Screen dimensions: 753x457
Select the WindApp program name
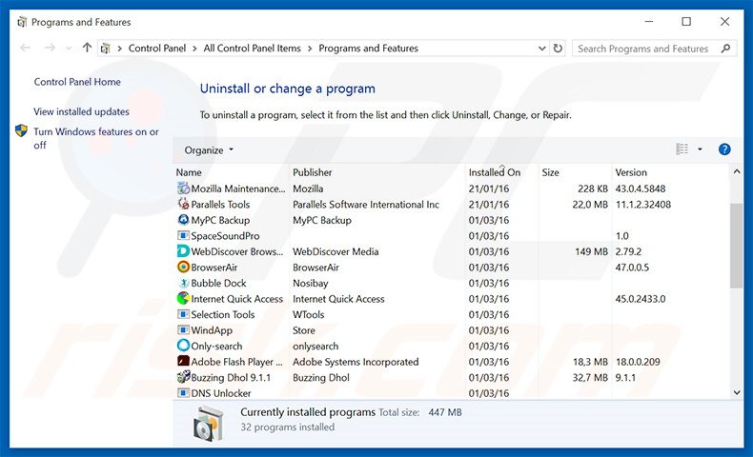(212, 330)
